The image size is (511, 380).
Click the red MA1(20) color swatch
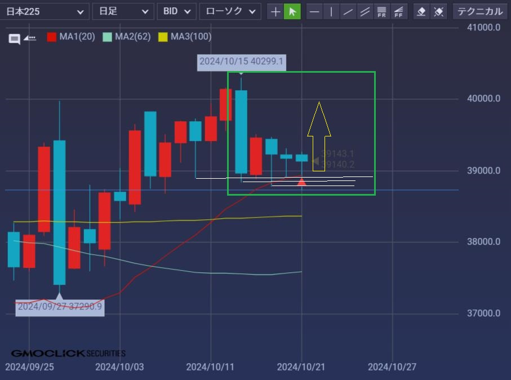[x=51, y=37]
